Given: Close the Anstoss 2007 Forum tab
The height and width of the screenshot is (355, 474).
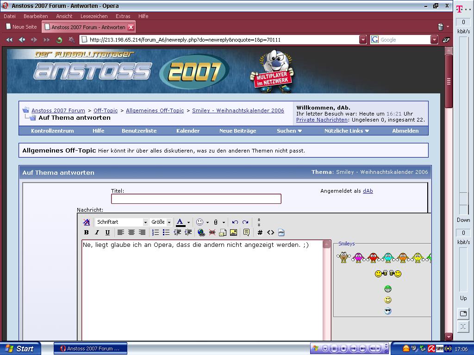Looking at the screenshot, I should 131,27.
